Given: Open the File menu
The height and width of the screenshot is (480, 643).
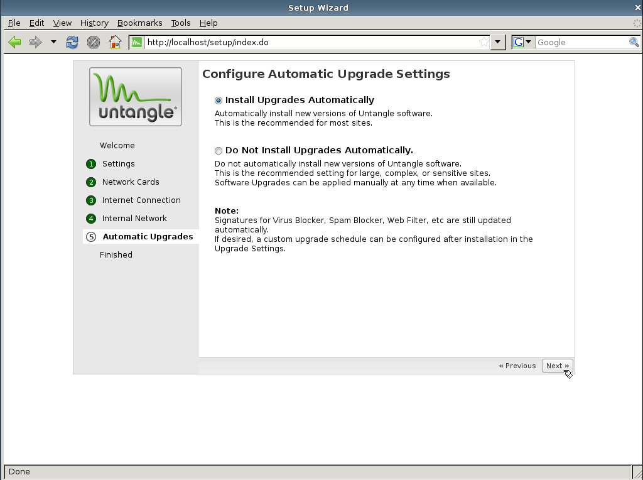Looking at the screenshot, I should click(14, 23).
